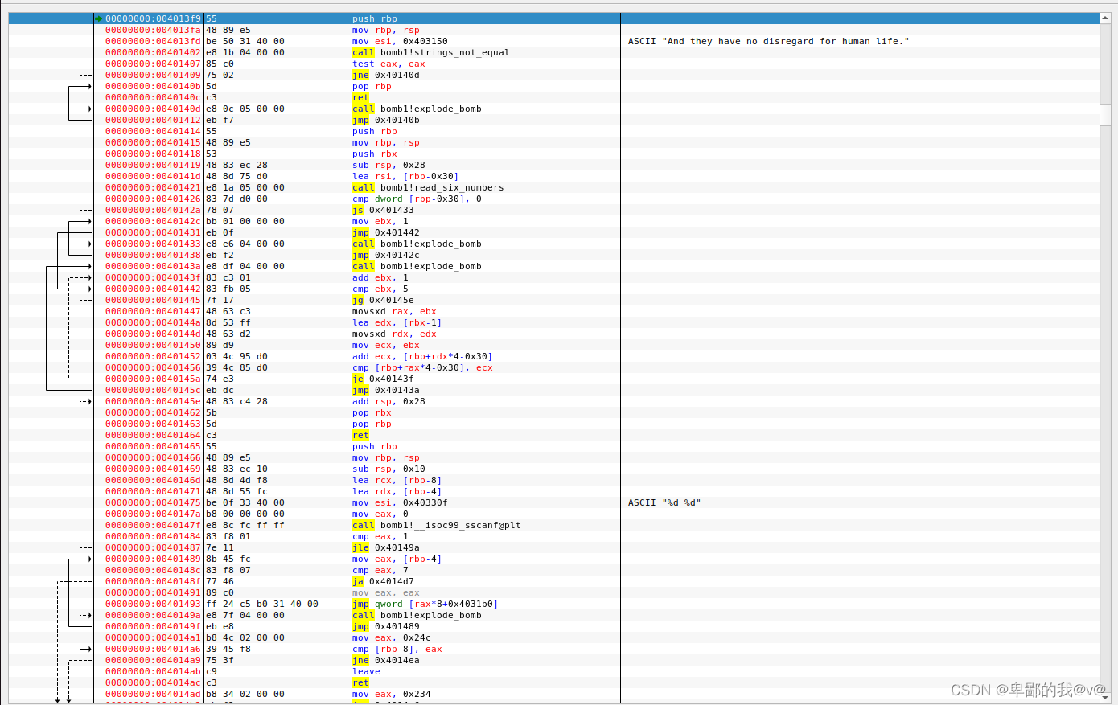The width and height of the screenshot is (1118, 705).
Task: Click jle 0x40149a instruction
Action: point(385,547)
